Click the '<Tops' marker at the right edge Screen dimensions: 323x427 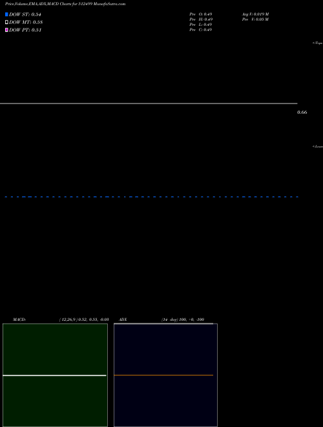click(318, 43)
